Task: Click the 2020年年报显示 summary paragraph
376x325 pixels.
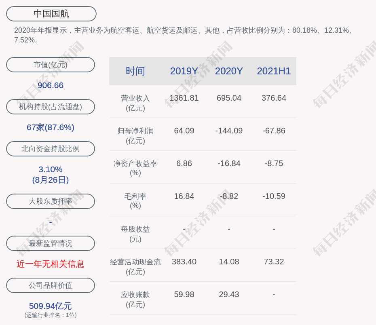Action: (x=184, y=35)
